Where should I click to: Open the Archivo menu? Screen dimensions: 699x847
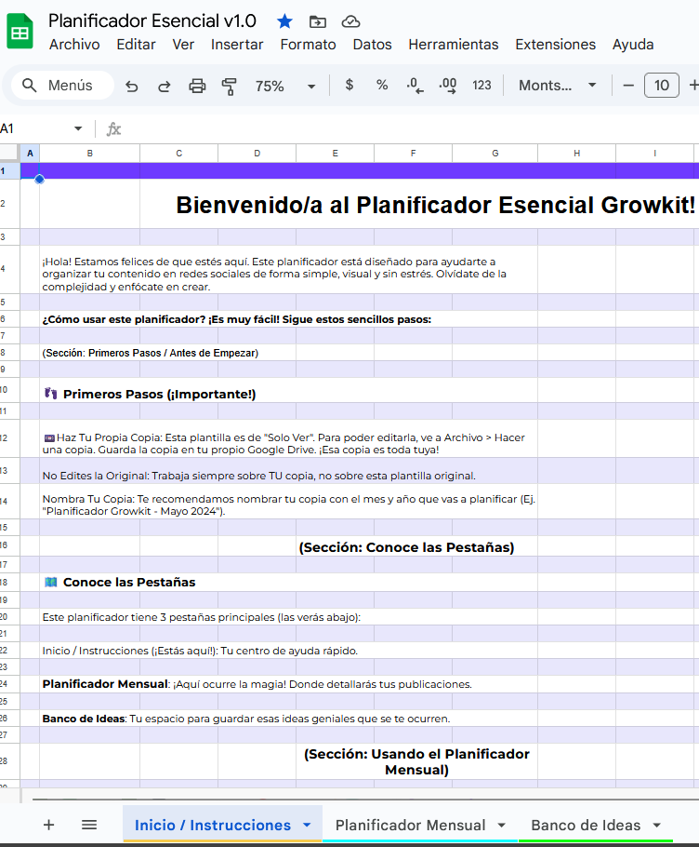click(x=74, y=45)
